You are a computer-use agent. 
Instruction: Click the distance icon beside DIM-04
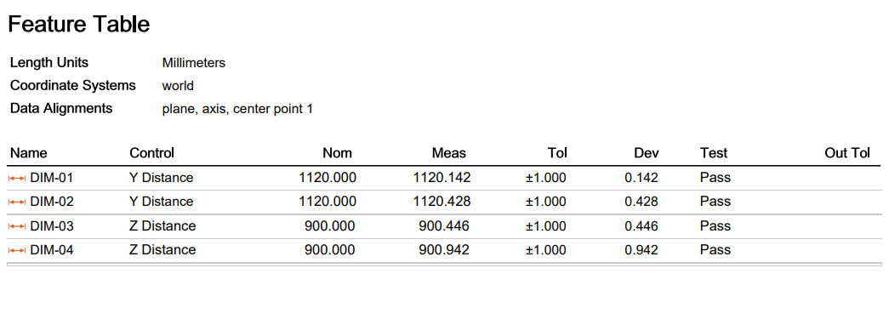pyautogui.click(x=17, y=250)
